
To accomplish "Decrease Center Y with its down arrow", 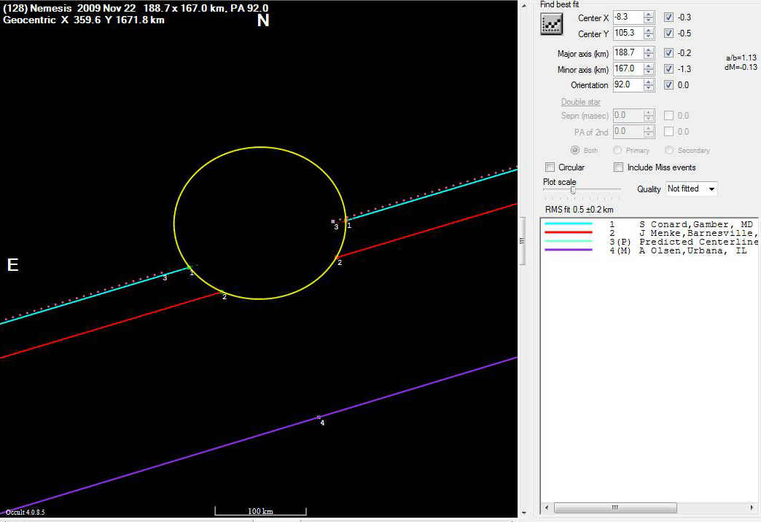I will 649,36.
